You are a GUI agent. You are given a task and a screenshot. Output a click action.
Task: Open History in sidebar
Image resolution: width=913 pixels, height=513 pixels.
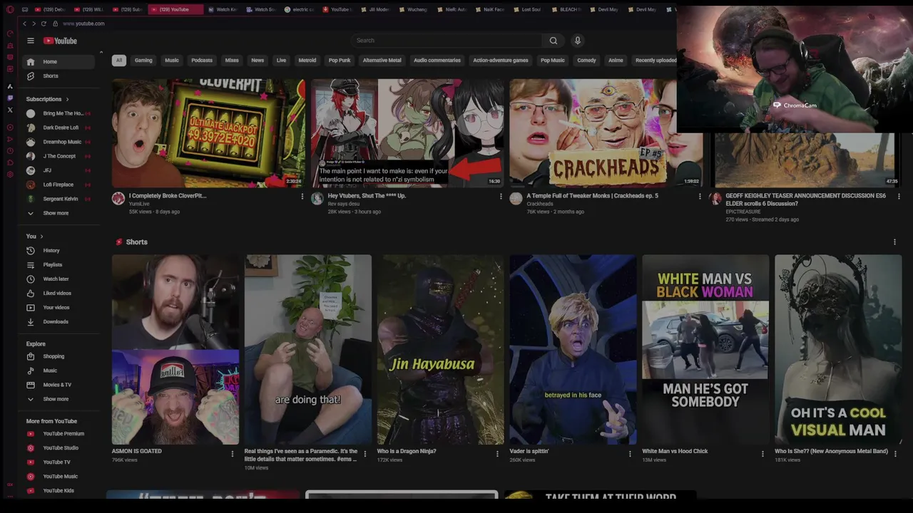59,251
